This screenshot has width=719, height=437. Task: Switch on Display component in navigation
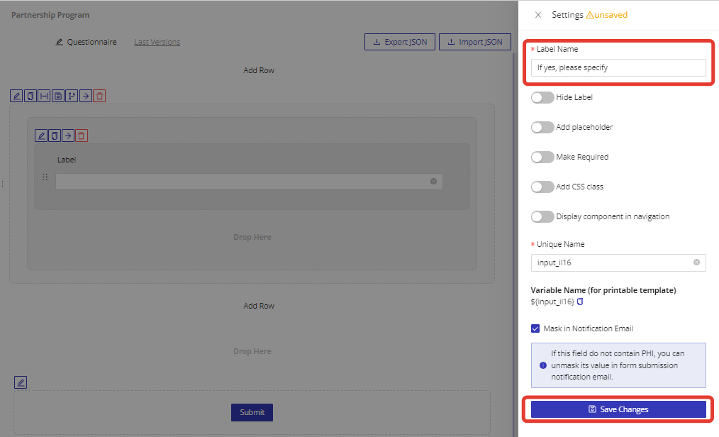point(542,216)
